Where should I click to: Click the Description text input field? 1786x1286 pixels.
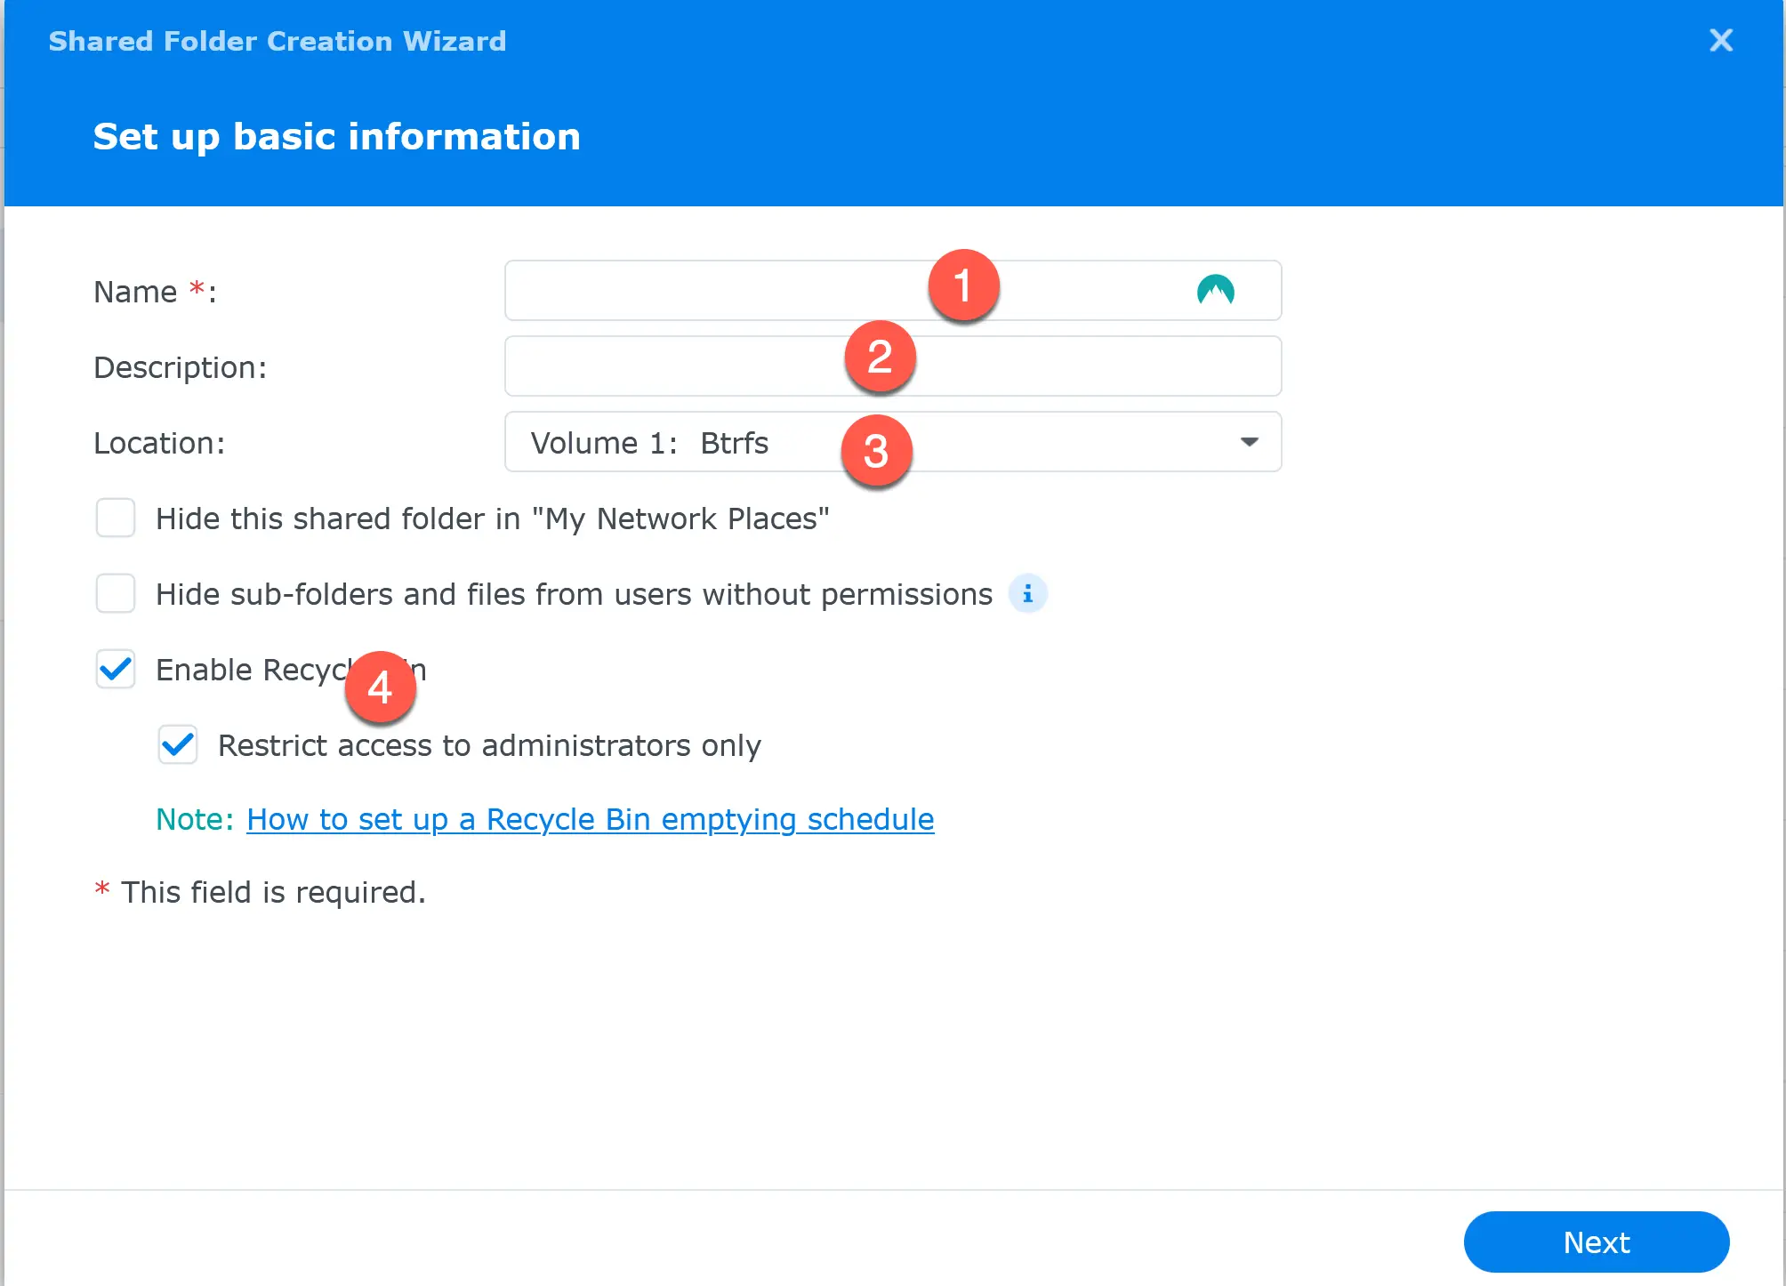pos(676,366)
